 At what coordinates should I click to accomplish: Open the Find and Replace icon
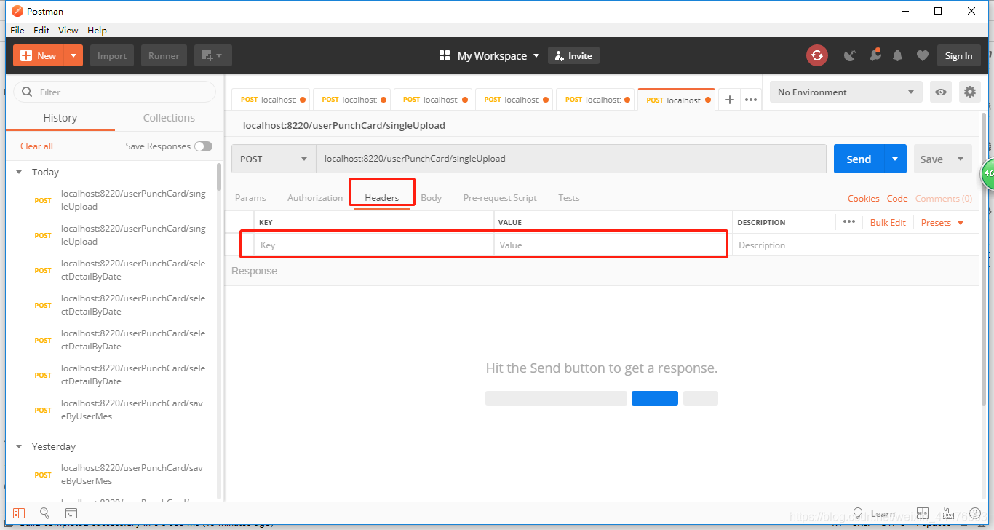pyautogui.click(x=44, y=513)
